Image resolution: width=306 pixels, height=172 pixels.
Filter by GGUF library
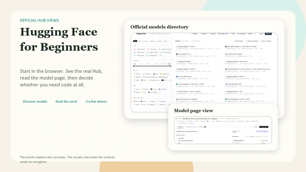144,80
